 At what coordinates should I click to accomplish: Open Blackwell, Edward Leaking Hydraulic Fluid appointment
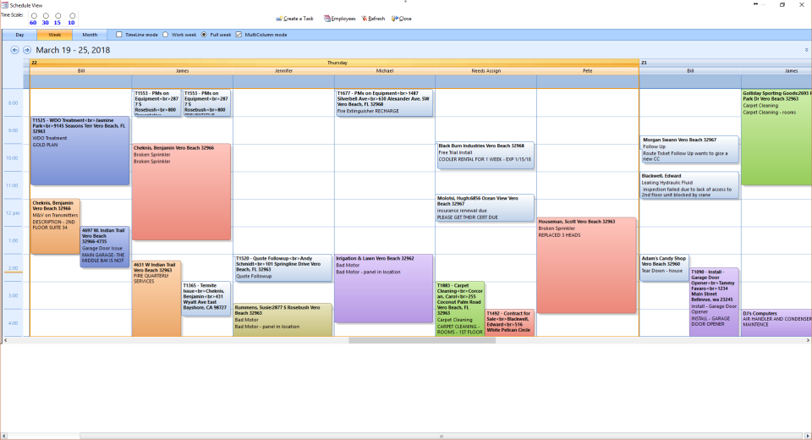click(x=689, y=185)
